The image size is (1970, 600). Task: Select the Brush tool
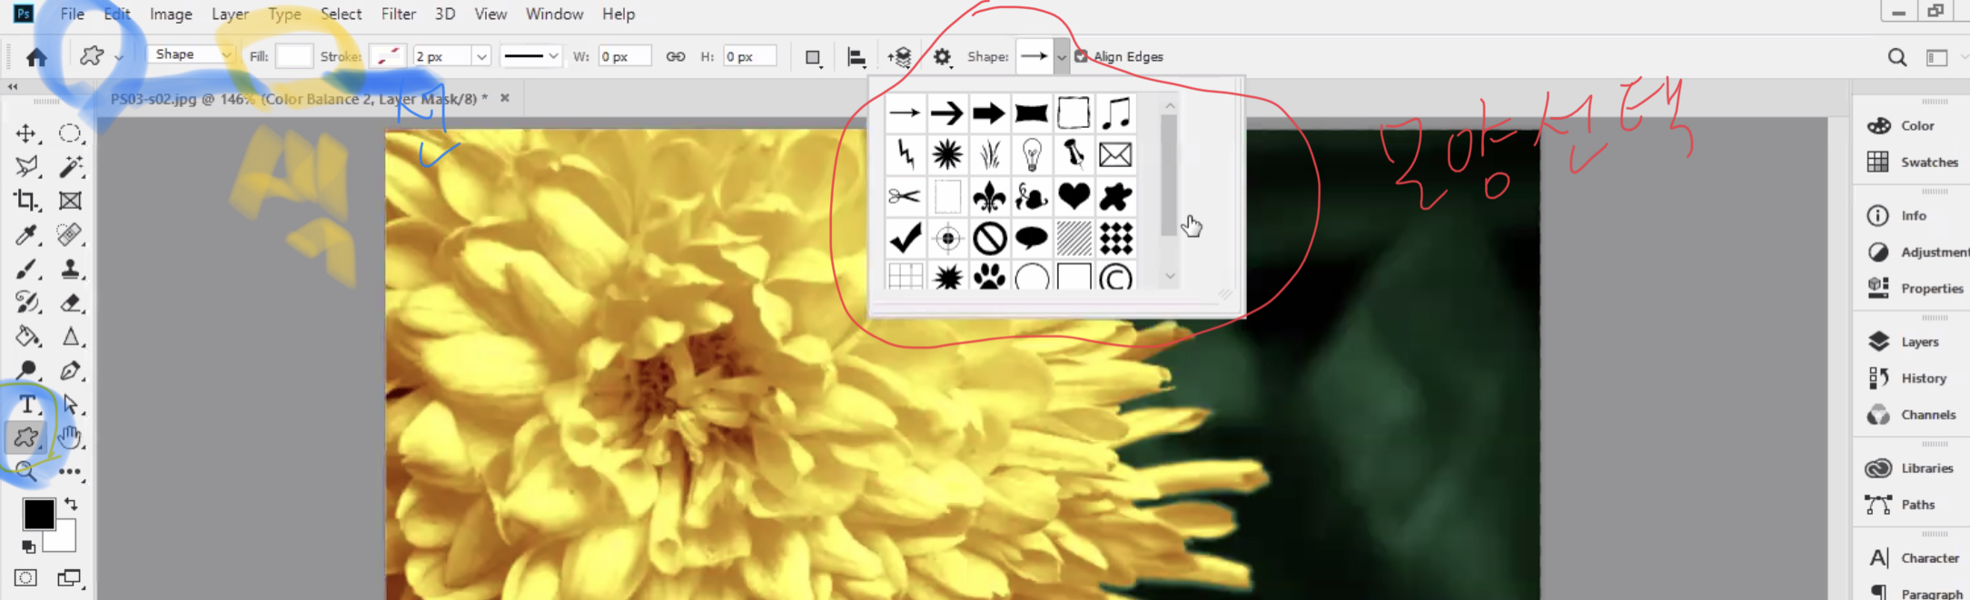26,269
